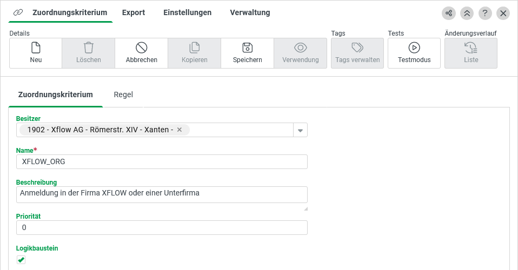Click the share icon in the header
518x270 pixels.
pyautogui.click(x=449, y=13)
